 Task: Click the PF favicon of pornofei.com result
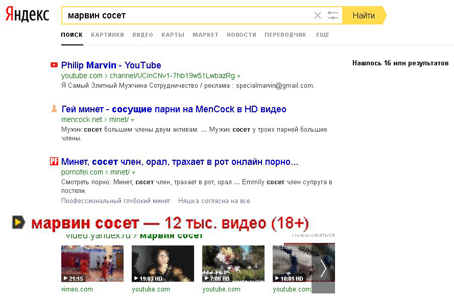pyautogui.click(x=54, y=161)
